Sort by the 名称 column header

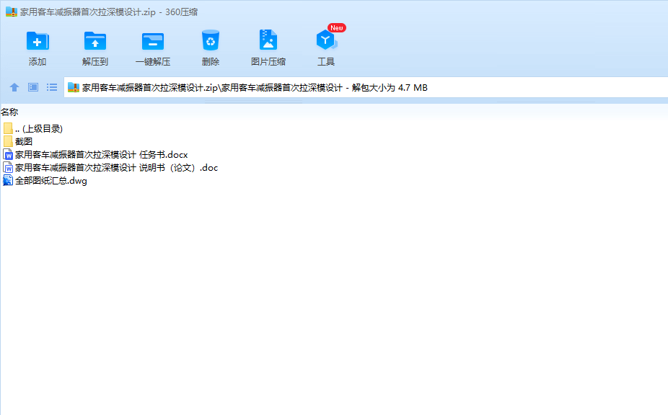click(9, 112)
